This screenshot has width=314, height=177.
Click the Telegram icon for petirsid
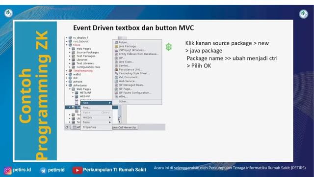click(43, 171)
